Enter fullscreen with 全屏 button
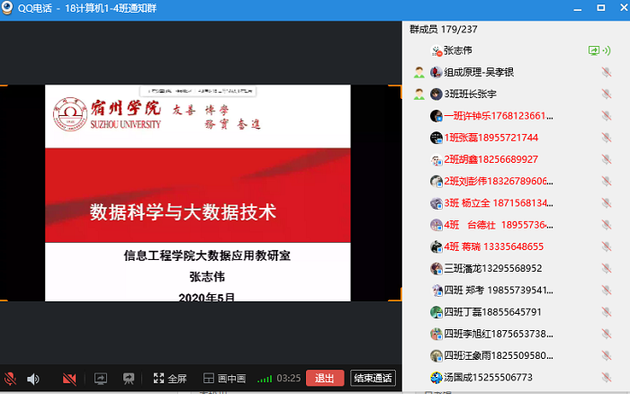Image resolution: width=630 pixels, height=394 pixels. click(x=170, y=379)
